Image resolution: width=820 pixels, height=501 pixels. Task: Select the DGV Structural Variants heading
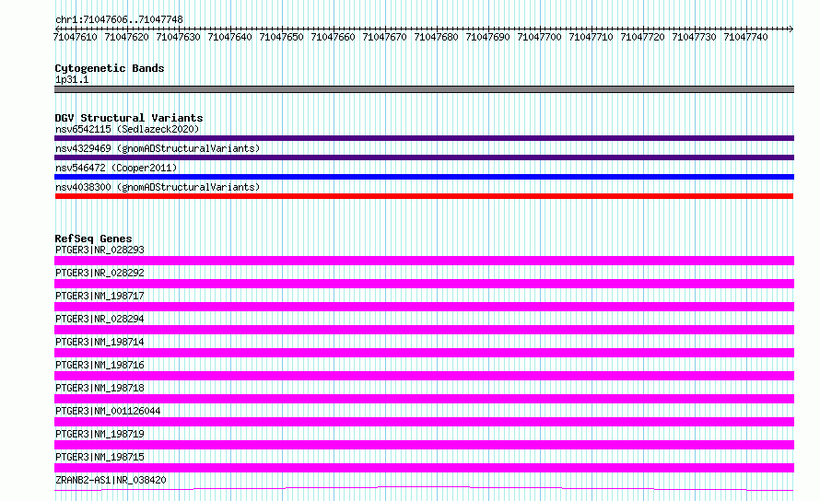[129, 118]
